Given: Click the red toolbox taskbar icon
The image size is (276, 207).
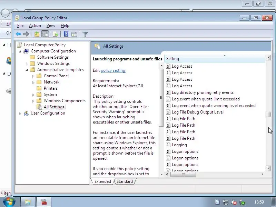Looking at the screenshot, I should 44,202.
